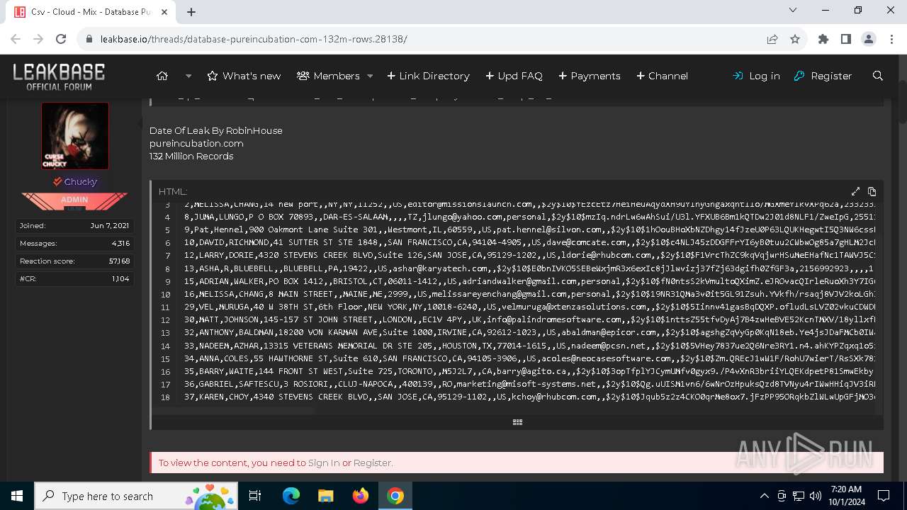
Task: Close the Csv - Cloud - Mix tab
Action: [164, 12]
